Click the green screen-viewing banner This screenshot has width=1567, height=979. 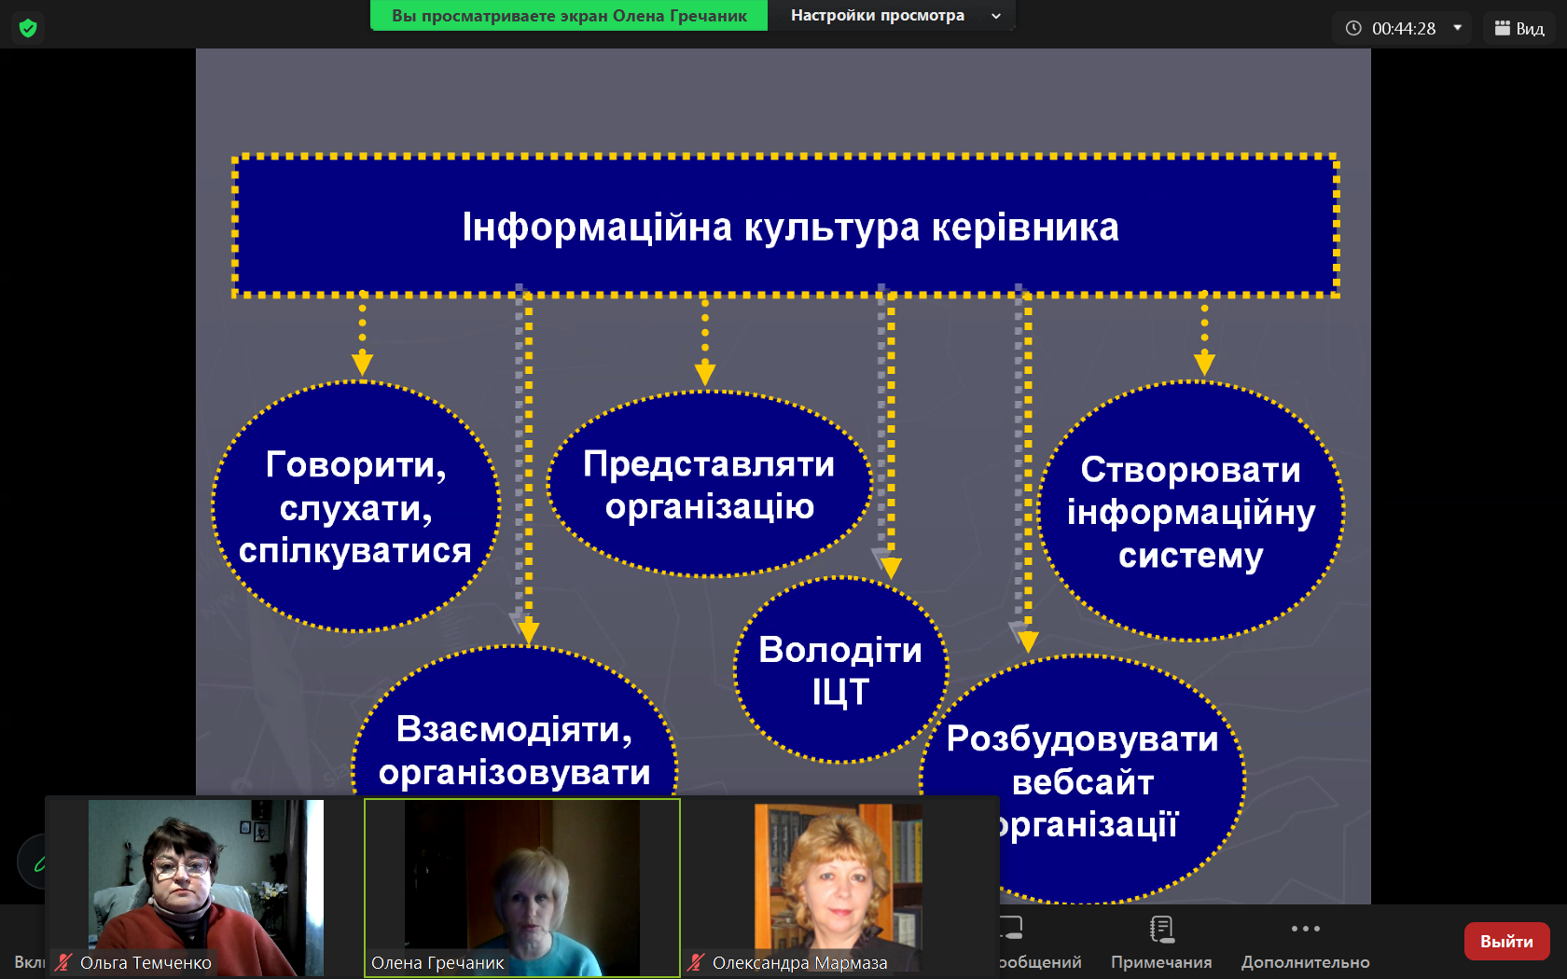coord(569,16)
